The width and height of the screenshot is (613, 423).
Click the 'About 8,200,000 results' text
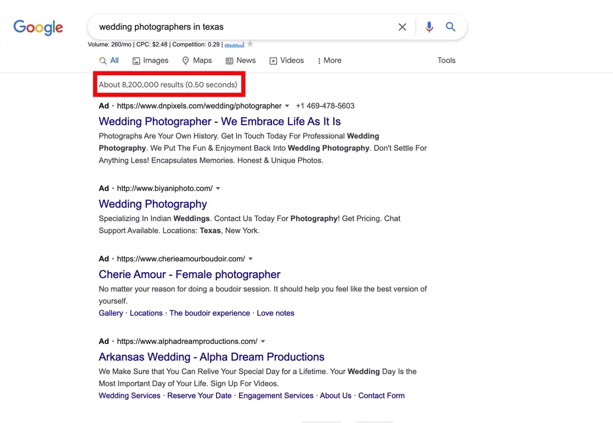click(168, 85)
